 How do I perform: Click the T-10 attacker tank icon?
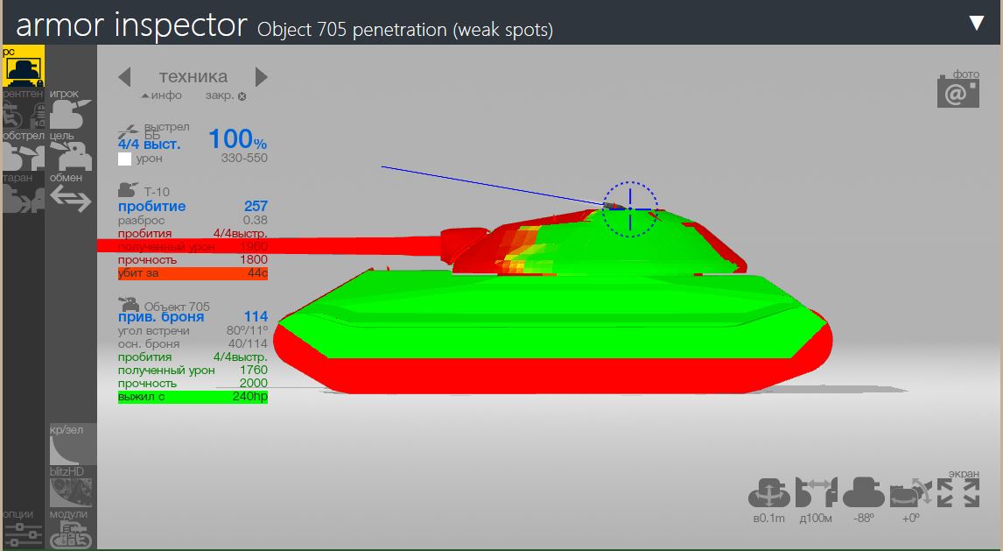click(128, 190)
